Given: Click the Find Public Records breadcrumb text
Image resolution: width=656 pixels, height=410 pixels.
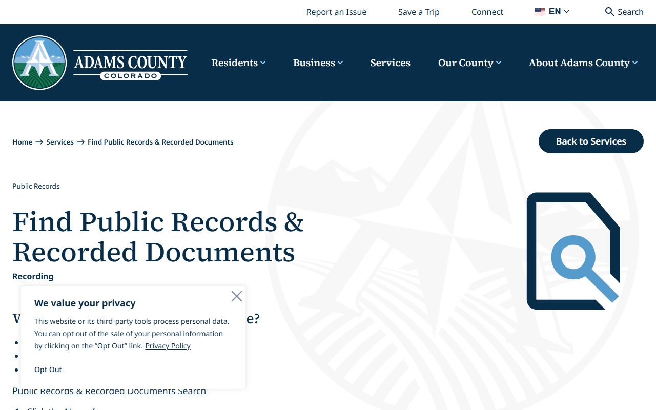Looking at the screenshot, I should [160, 142].
